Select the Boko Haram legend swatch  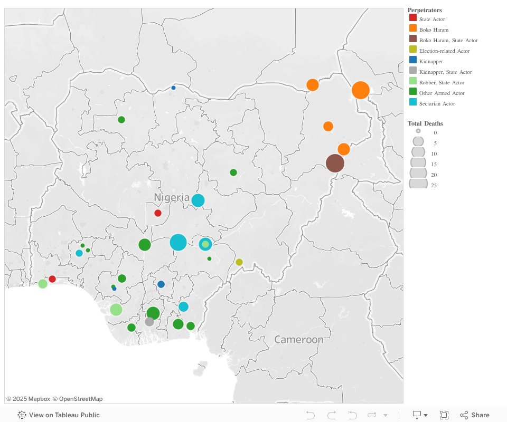click(413, 28)
